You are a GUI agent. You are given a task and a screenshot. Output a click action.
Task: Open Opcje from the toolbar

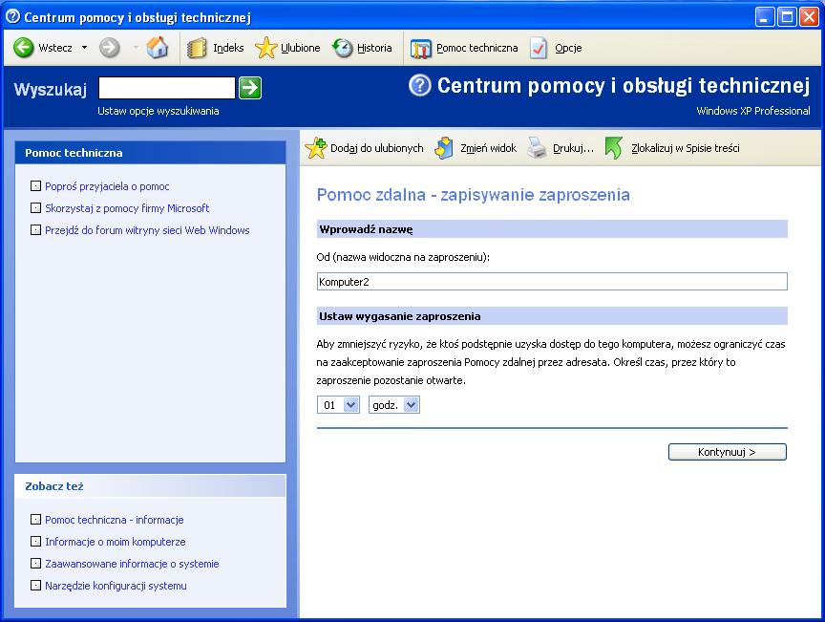tap(568, 48)
